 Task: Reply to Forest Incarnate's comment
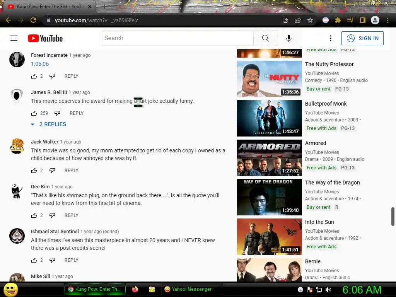(x=72, y=76)
